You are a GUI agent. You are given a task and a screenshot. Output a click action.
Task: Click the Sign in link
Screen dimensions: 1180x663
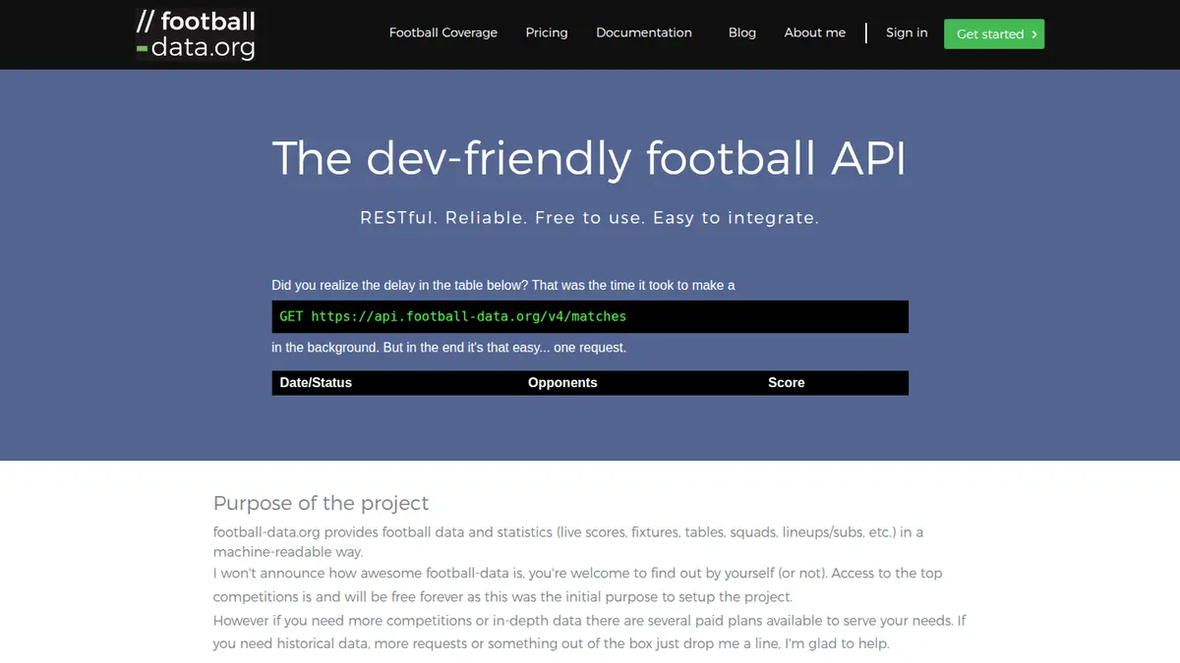pos(907,32)
